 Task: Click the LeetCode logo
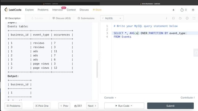point(13,10)
